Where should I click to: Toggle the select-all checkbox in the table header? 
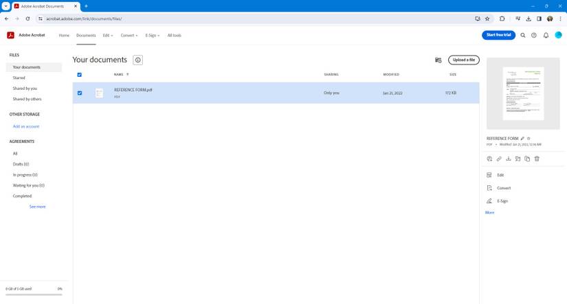(x=80, y=75)
